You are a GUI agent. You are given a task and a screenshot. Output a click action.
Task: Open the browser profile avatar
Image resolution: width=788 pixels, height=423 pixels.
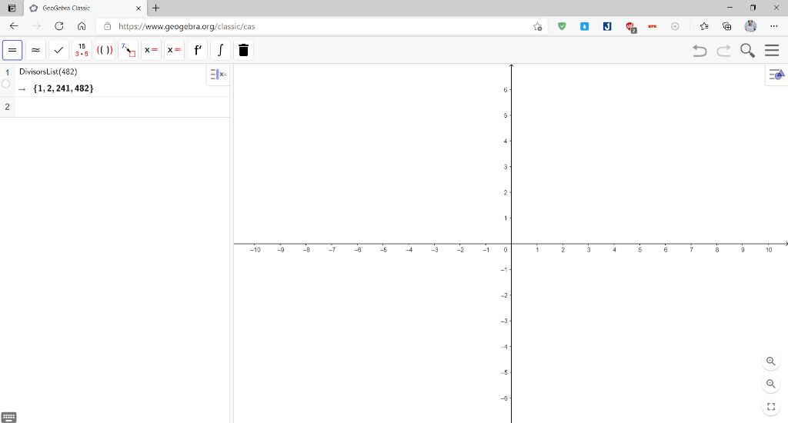(x=750, y=26)
